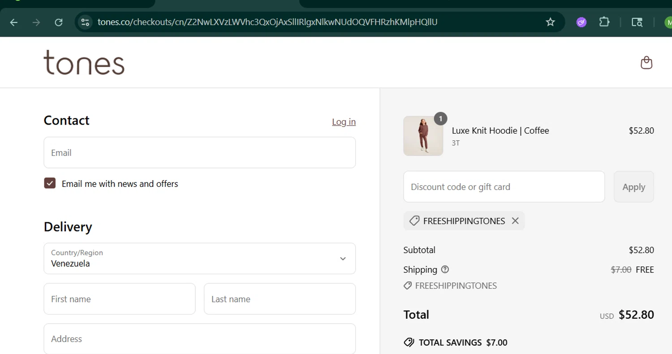Viewport: 672px width, 354px height.
Task: Click the Contact heading
Action: tap(66, 121)
